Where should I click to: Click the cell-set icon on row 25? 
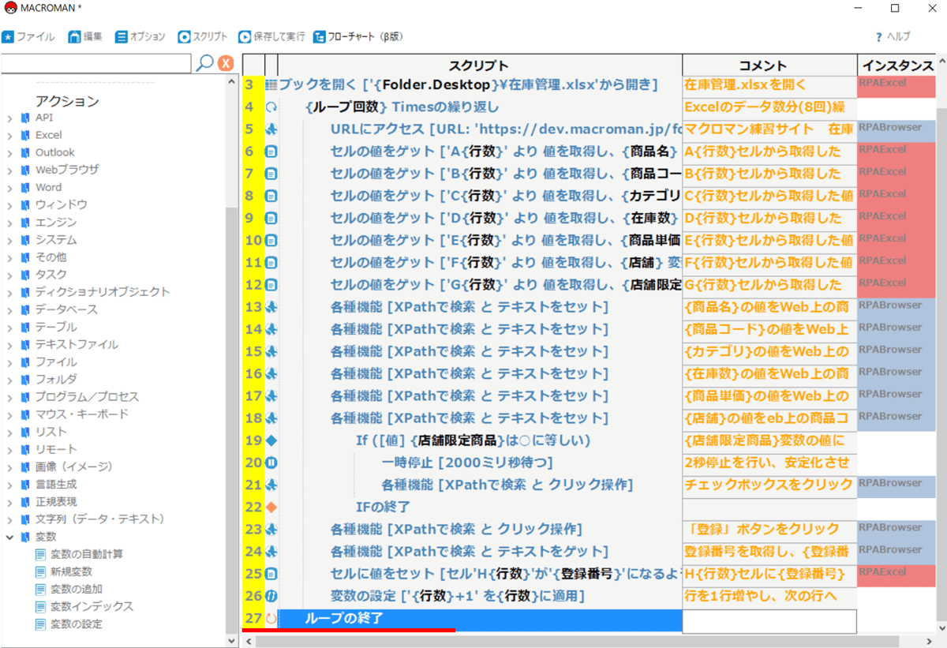[x=271, y=574]
